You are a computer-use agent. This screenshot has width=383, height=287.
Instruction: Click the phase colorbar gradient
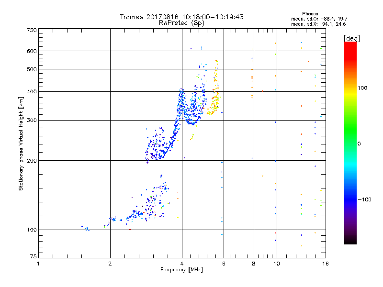(x=350, y=143)
